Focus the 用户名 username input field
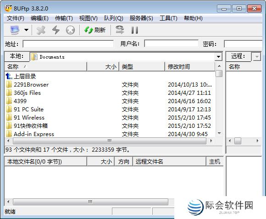 pyautogui.click(x=171, y=44)
